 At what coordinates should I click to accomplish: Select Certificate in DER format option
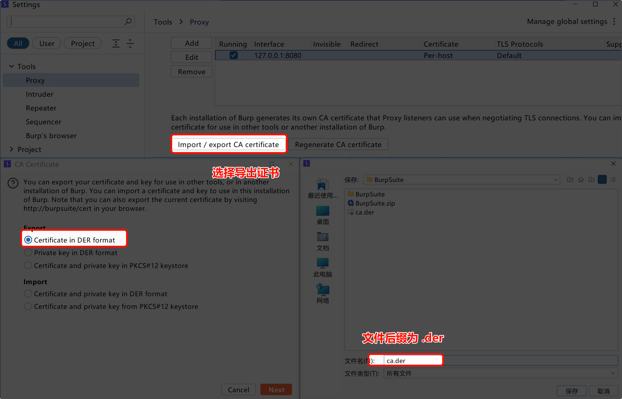28,240
